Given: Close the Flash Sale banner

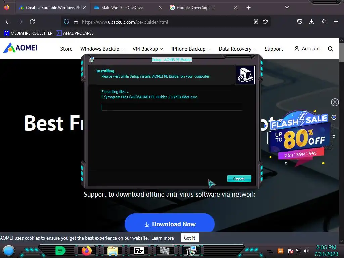Looking at the screenshot, I should 335,102.
